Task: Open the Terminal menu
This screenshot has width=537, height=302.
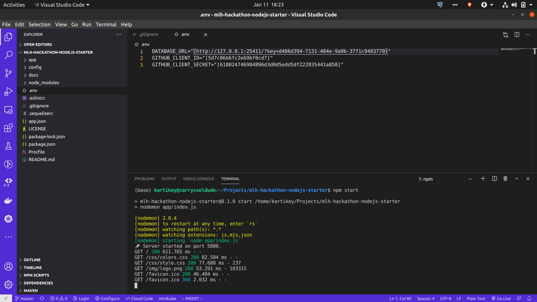Action: coord(106,24)
